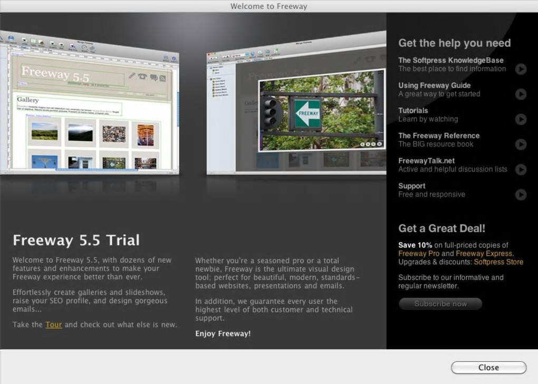538x384 pixels.
Task: Open the Using Freeway Guide heading
Action: [435, 85]
